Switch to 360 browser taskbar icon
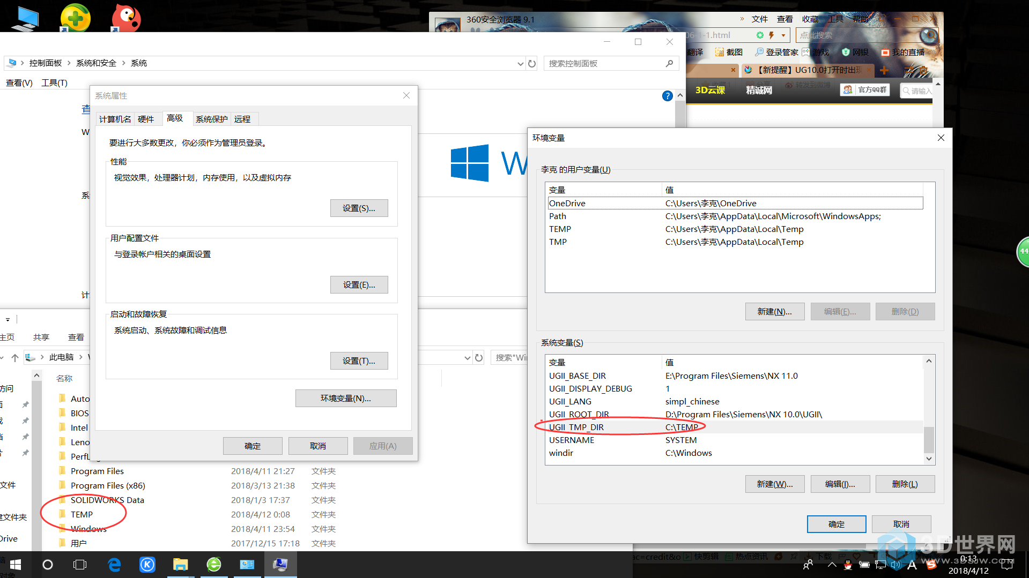The image size is (1029, 578). pyautogui.click(x=214, y=565)
